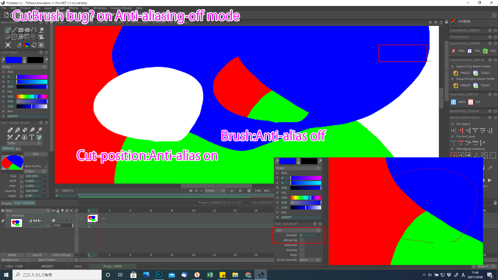This screenshot has height=280, width=498.
Task: Click the Sound button
Action: (37, 255)
